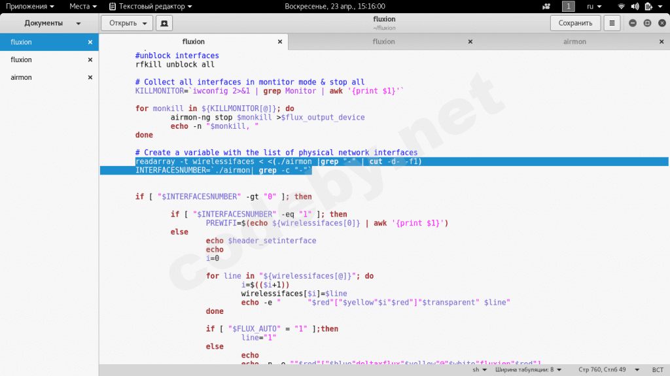Click the Открыть button
This screenshot has width=670, height=376.
pos(126,23)
